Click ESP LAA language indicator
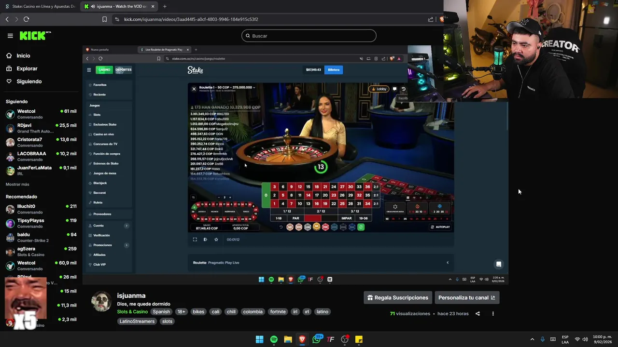The width and height of the screenshot is (618, 347). click(565, 339)
